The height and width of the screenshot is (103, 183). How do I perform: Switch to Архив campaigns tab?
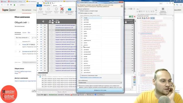[x=24, y=32]
